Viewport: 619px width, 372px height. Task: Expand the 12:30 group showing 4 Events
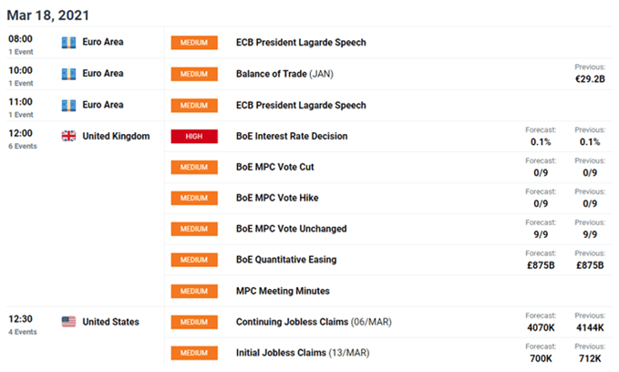[23, 325]
